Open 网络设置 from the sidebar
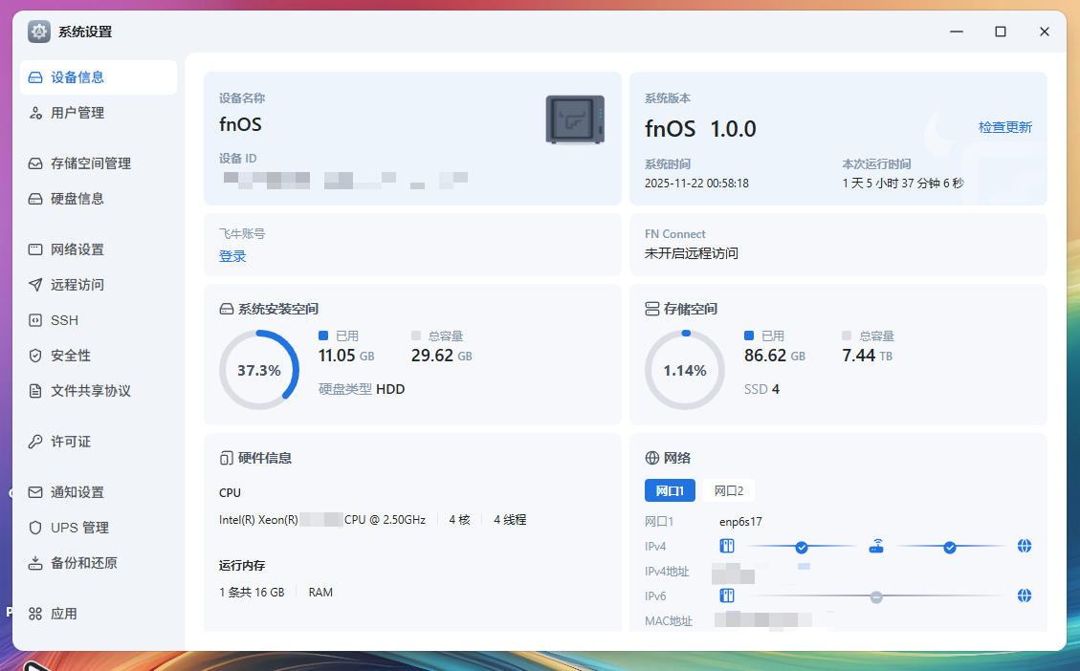 [77, 249]
